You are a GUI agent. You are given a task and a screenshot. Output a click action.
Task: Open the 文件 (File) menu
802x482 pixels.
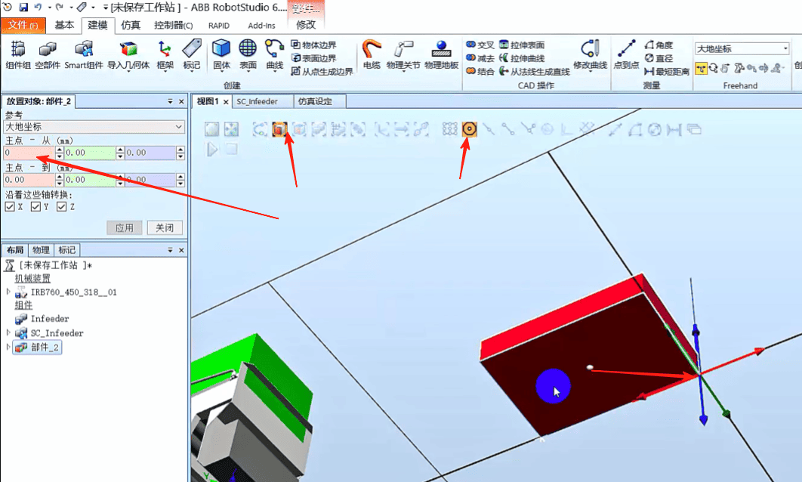coord(23,25)
